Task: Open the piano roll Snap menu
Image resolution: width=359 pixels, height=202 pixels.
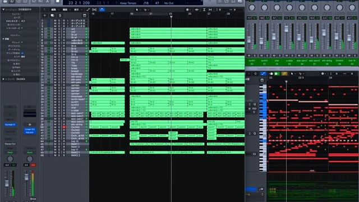Action: pyautogui.click(x=323, y=74)
